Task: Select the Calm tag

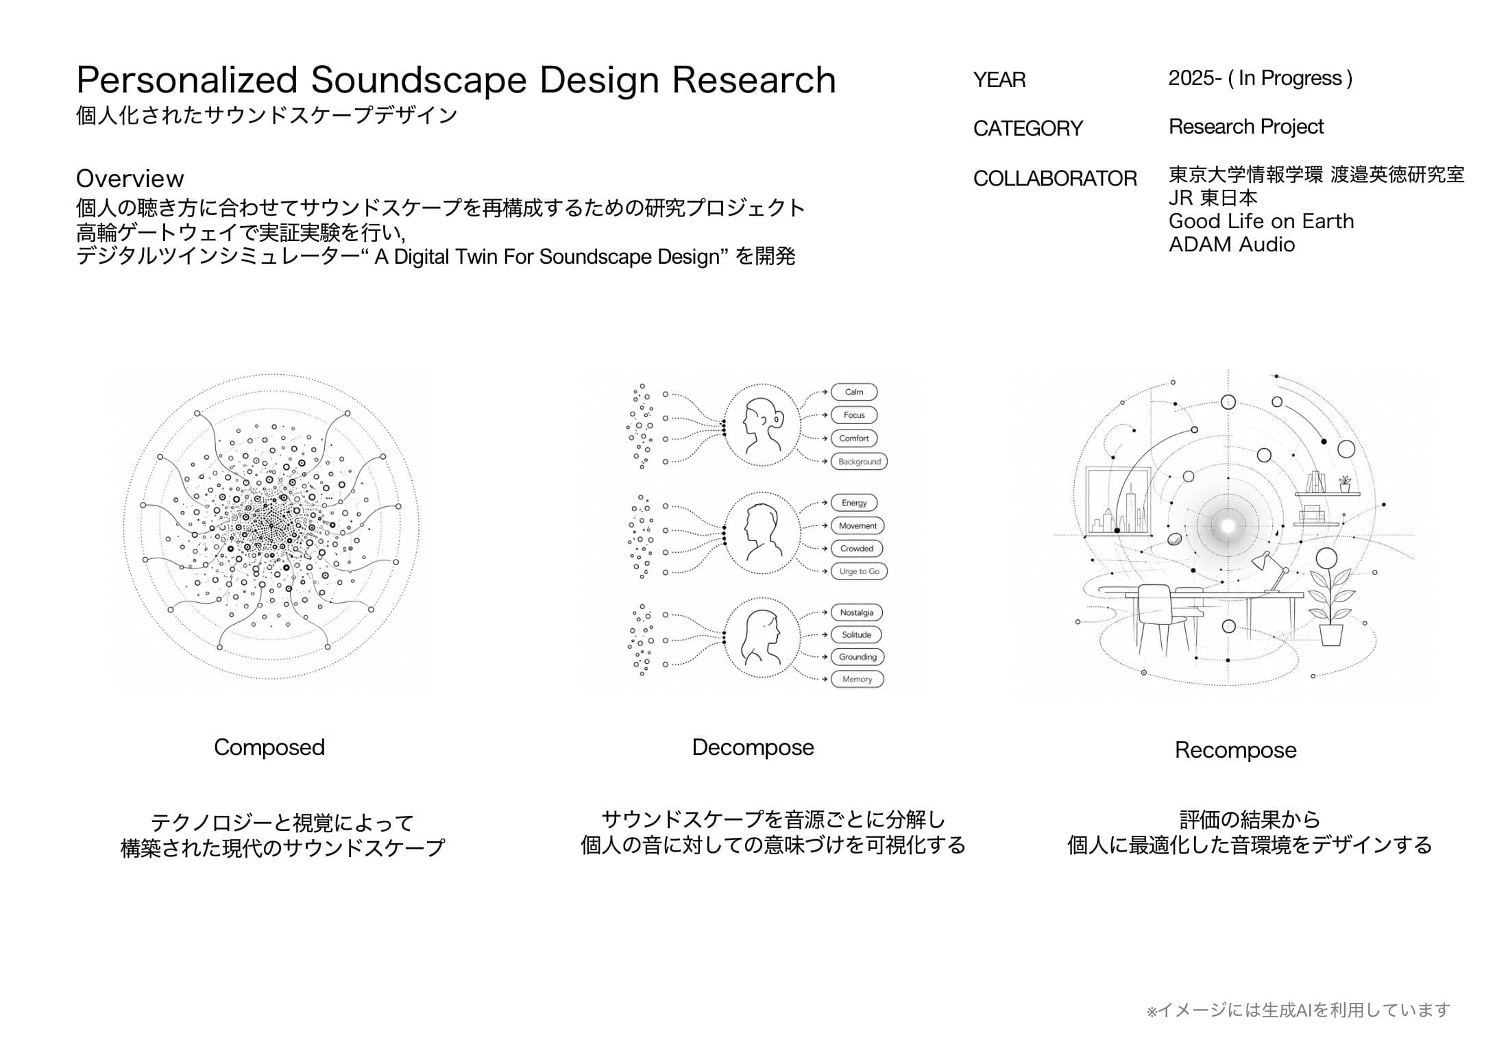Action: tap(854, 392)
